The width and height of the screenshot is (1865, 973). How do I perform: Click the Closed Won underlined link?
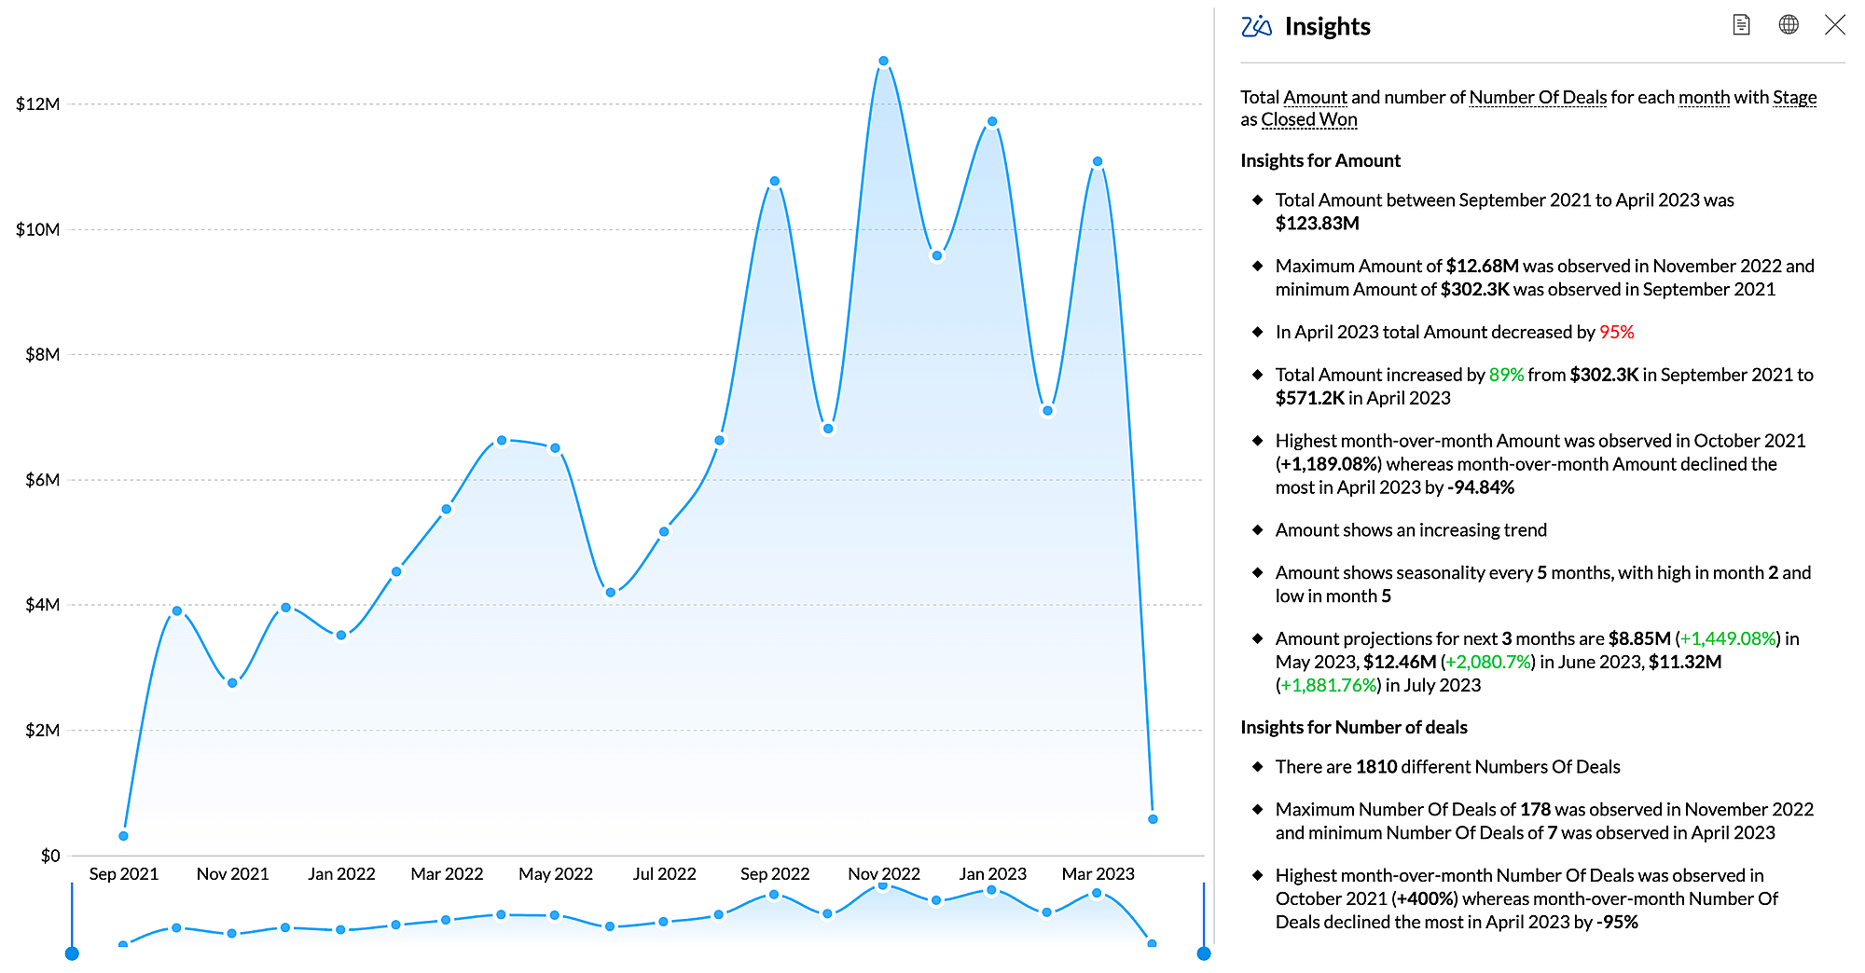pyautogui.click(x=1308, y=120)
